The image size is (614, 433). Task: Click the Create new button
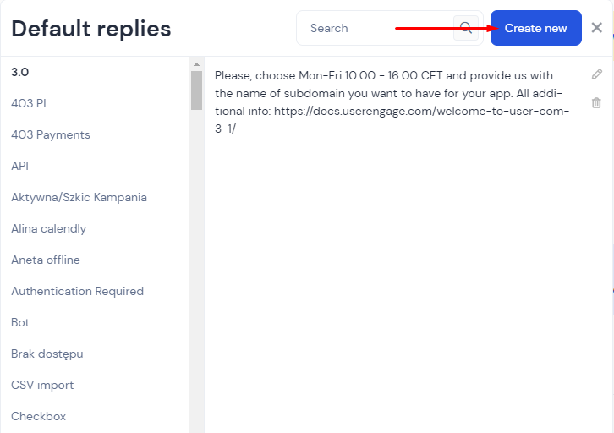(x=535, y=28)
